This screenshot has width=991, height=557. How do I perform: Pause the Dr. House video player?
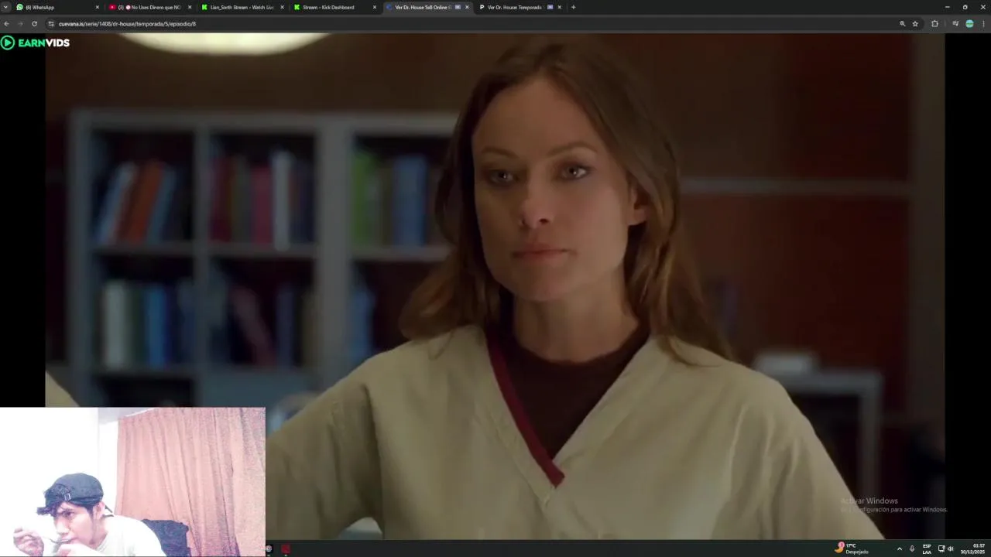coord(495,286)
